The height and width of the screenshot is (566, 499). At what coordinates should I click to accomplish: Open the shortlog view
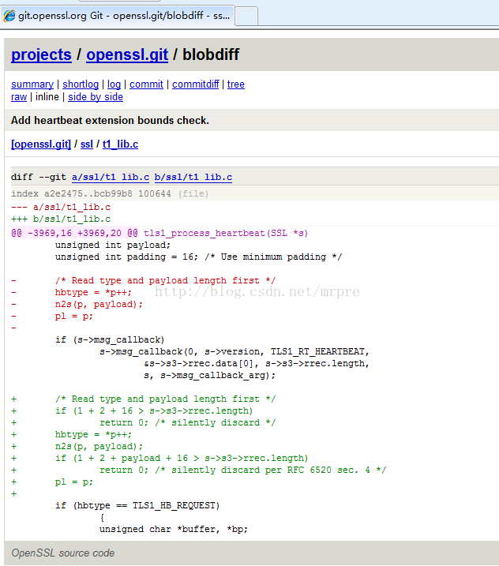pyautogui.click(x=81, y=84)
